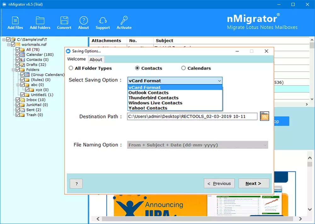Image resolution: width=315 pixels, height=224 pixels.
Task: Click the Contacts folder icon in tree
Action: (x=22, y=60)
